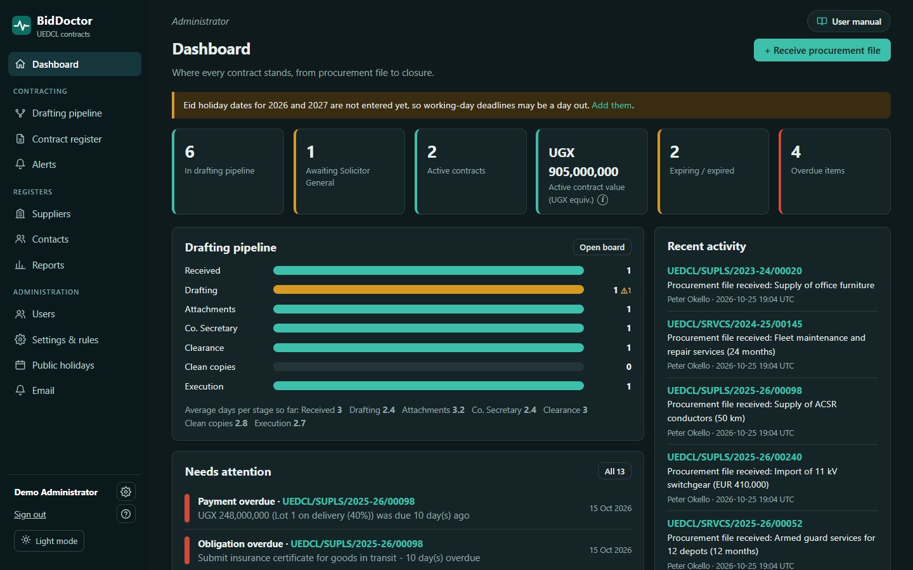Click the Received stage progress bar
Viewport: 913px width, 570px height.
429,270
